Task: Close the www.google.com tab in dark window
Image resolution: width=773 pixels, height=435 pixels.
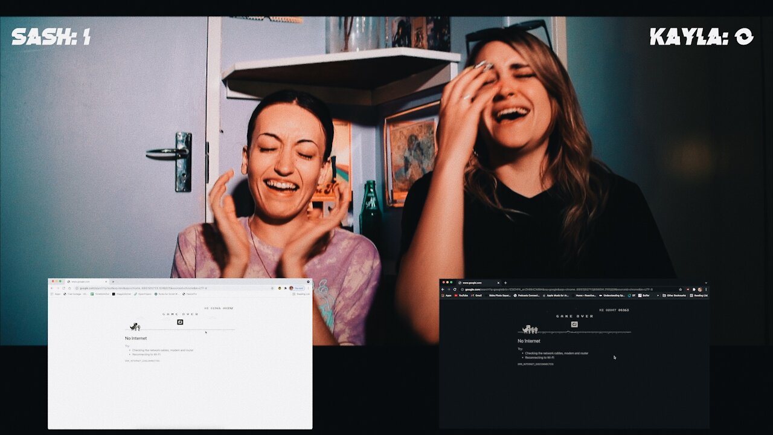Action: pos(499,283)
